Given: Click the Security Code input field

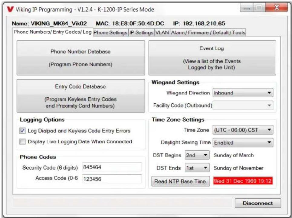Looking at the screenshot, I should [112, 167].
